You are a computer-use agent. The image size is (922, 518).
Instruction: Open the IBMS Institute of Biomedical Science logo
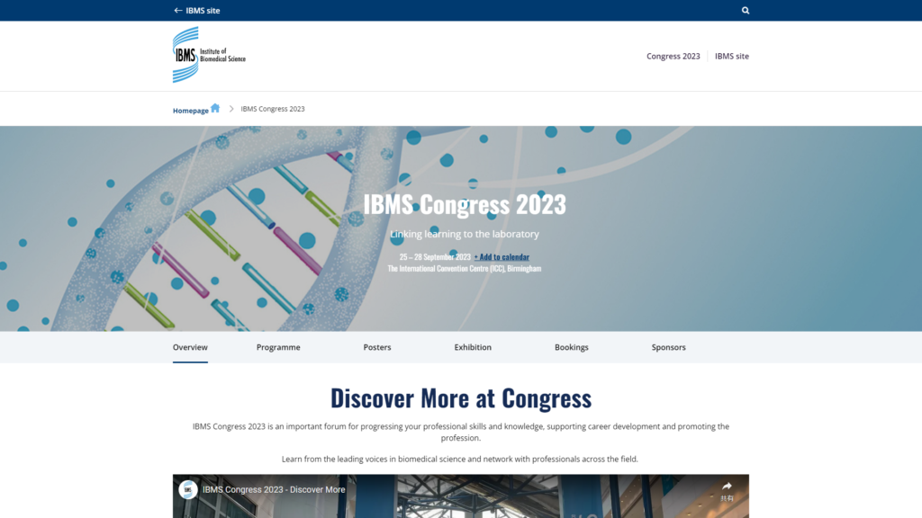point(209,55)
